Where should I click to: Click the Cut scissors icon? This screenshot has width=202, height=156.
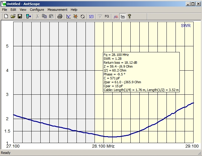tap(37, 16)
